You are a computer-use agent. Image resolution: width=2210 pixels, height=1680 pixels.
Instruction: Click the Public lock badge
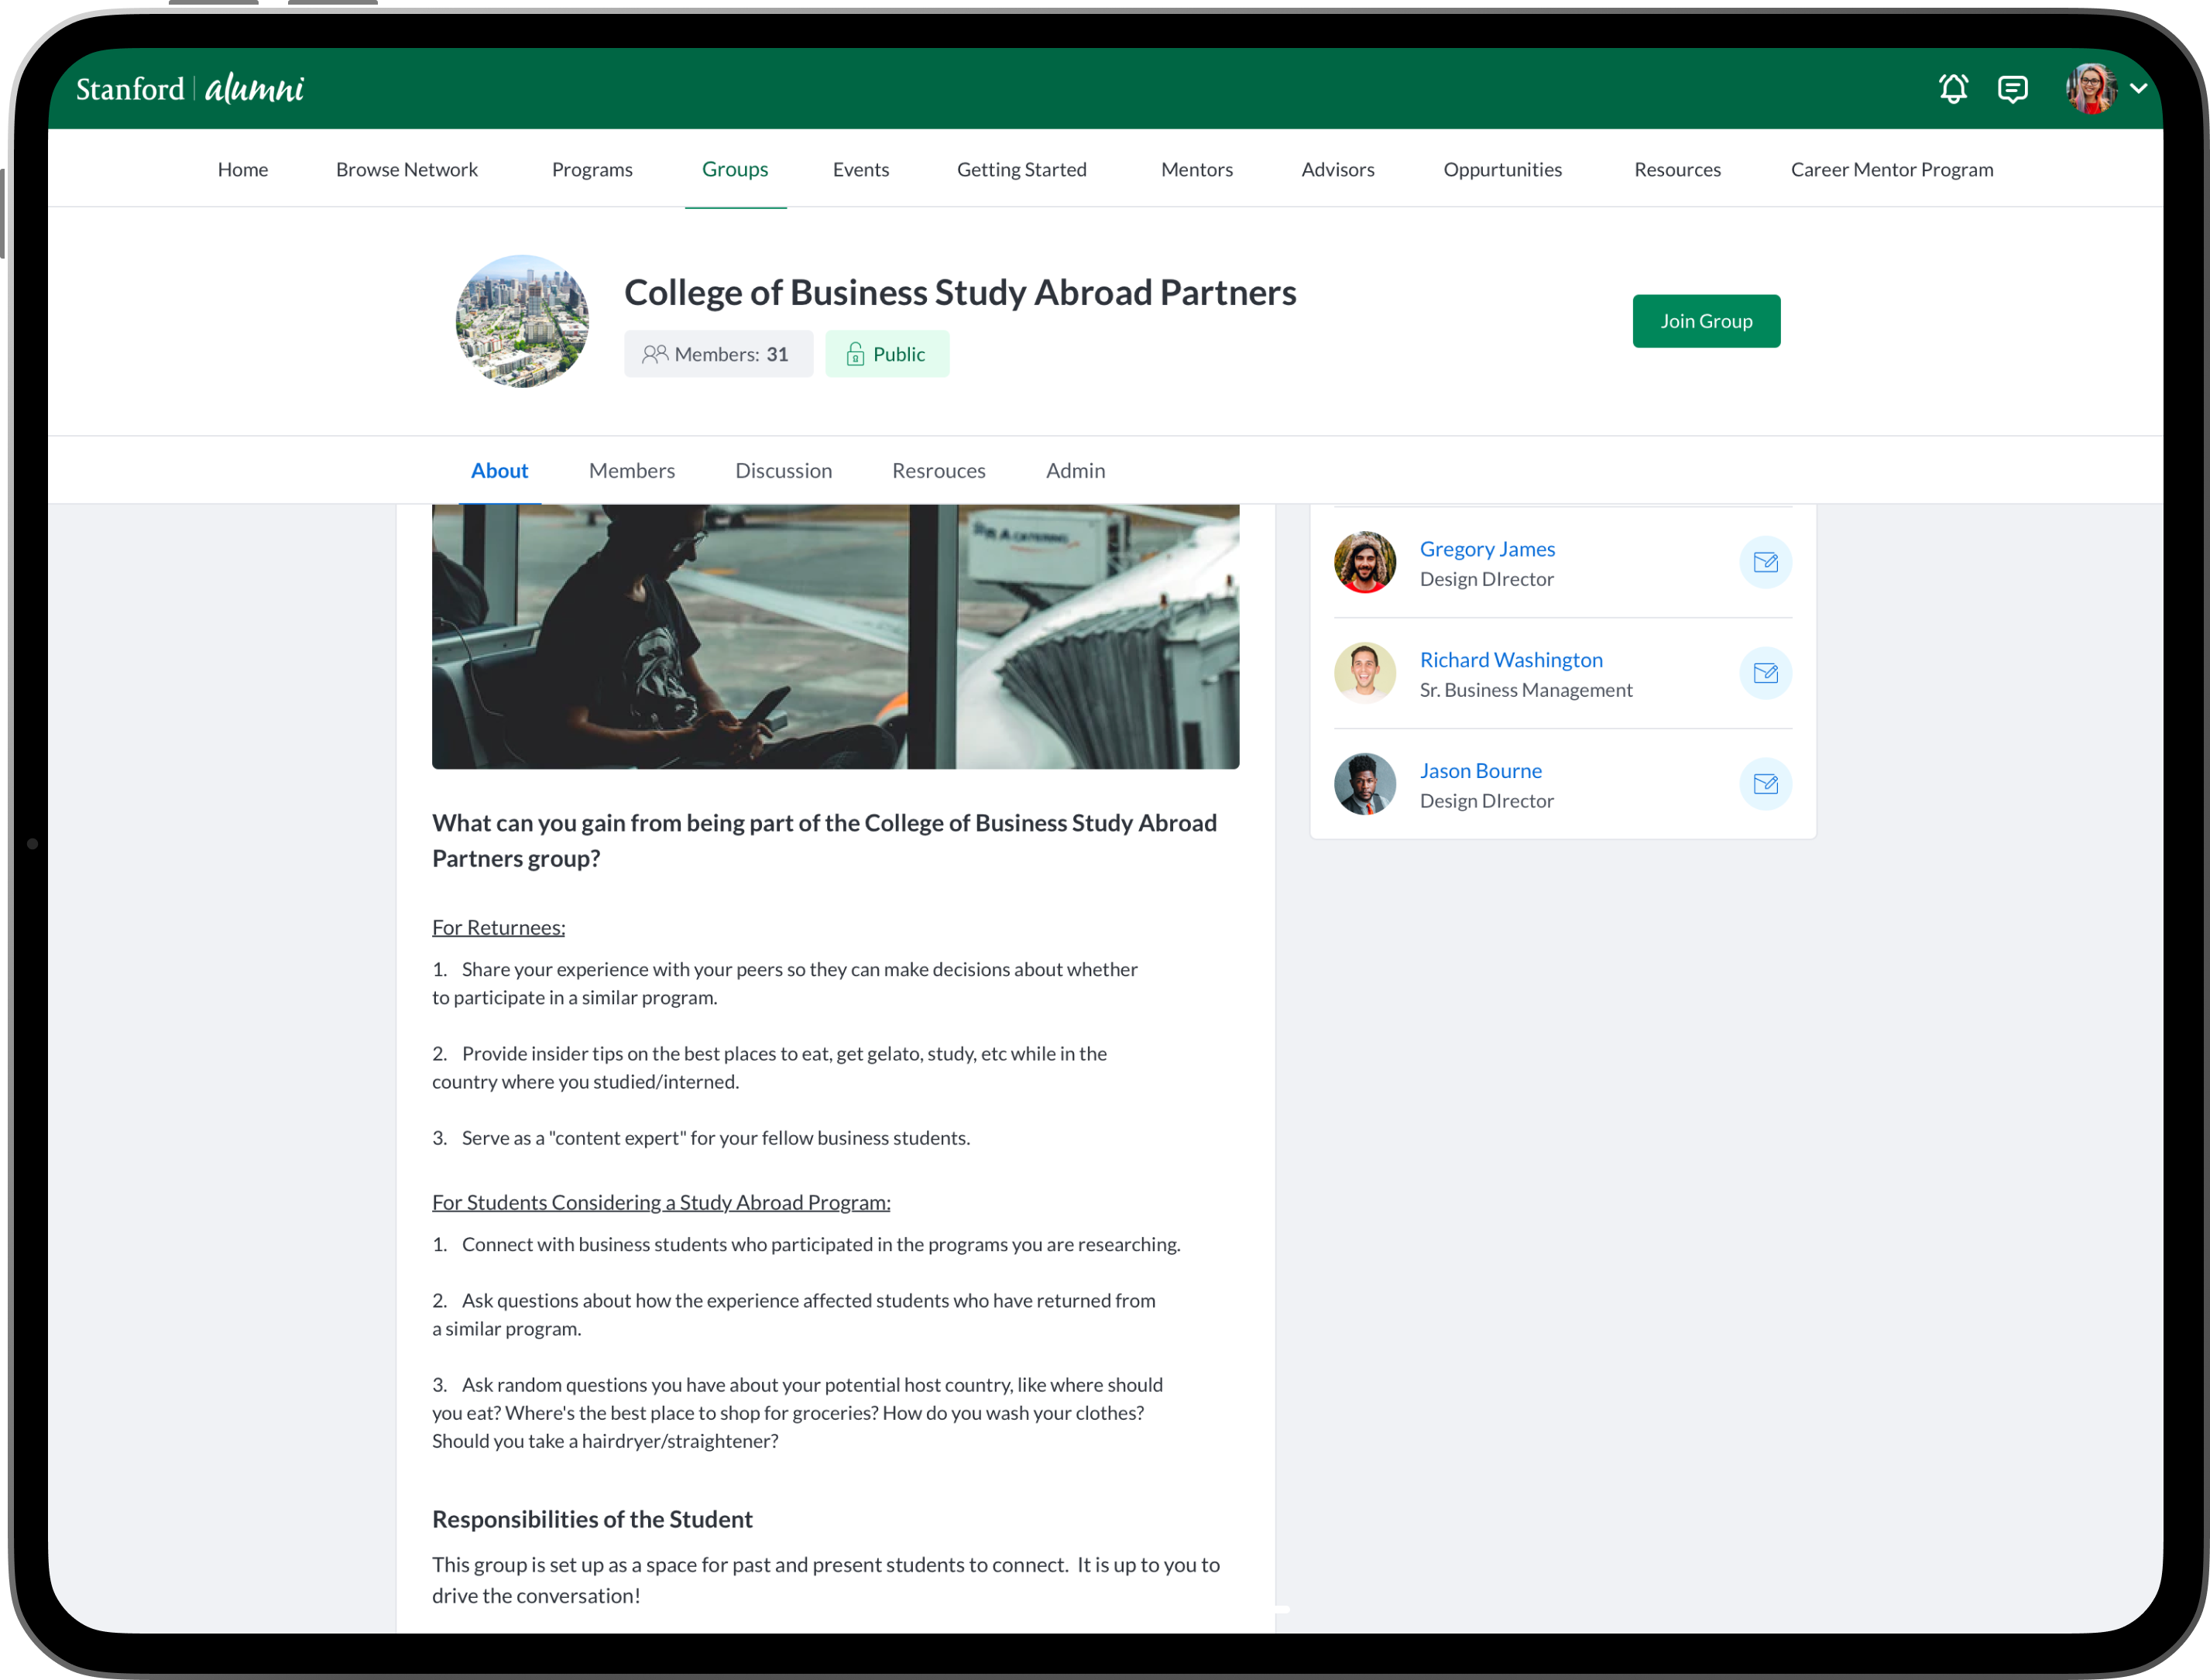tap(886, 354)
